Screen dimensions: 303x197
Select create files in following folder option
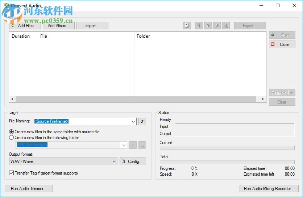(44, 138)
